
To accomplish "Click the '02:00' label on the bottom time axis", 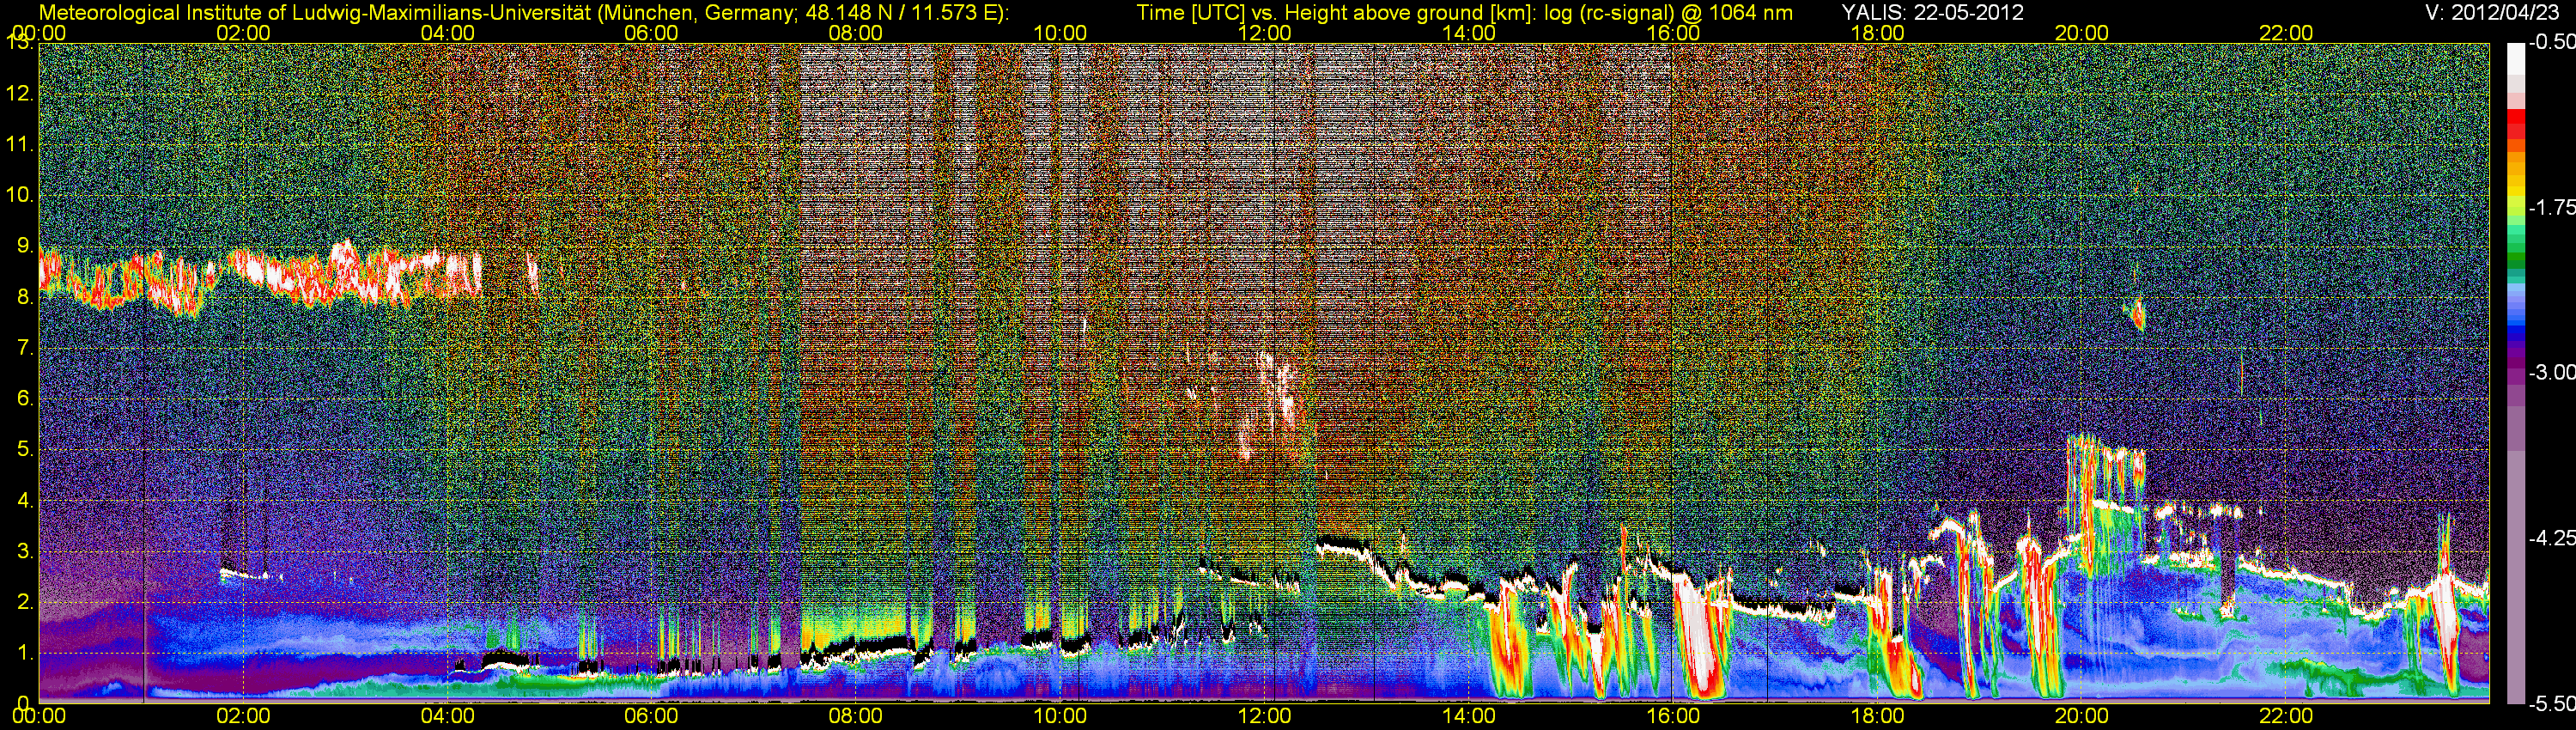I will click(x=243, y=716).
